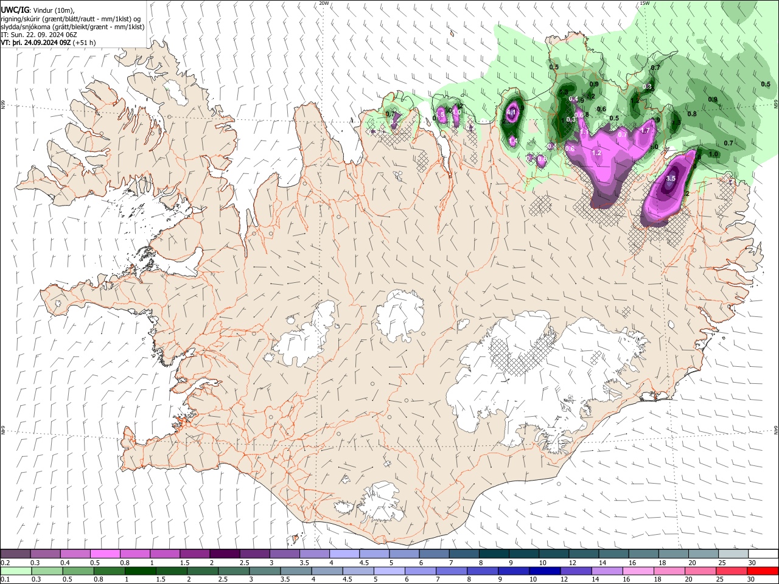Click the 4.1 precipitation value on the map
The height and width of the screenshot is (584, 779).
pos(512,112)
